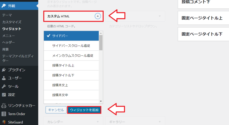The width and height of the screenshot is (229, 125).
Task: Click the Appearance paintbrush icon
Action: [x=4, y=6]
